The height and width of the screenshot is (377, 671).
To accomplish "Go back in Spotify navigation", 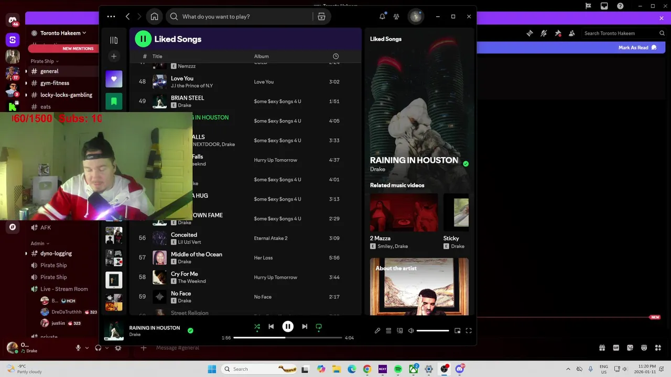I will point(127,17).
